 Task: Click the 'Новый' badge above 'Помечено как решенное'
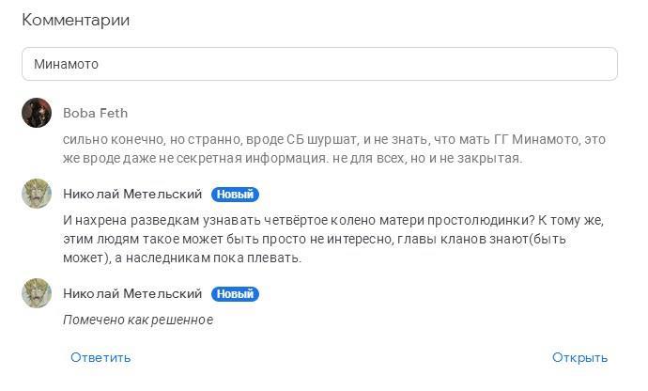(235, 294)
